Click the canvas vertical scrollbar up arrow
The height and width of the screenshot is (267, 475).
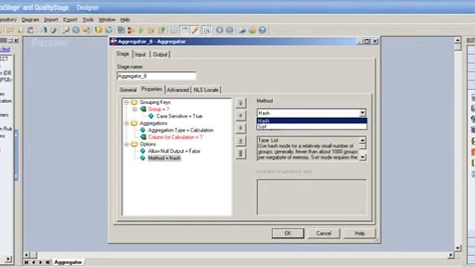[x=458, y=40]
